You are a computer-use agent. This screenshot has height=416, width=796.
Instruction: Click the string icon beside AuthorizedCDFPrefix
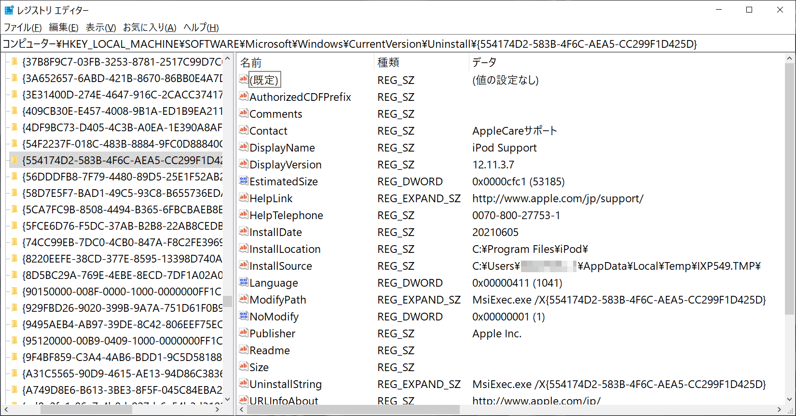pos(244,97)
